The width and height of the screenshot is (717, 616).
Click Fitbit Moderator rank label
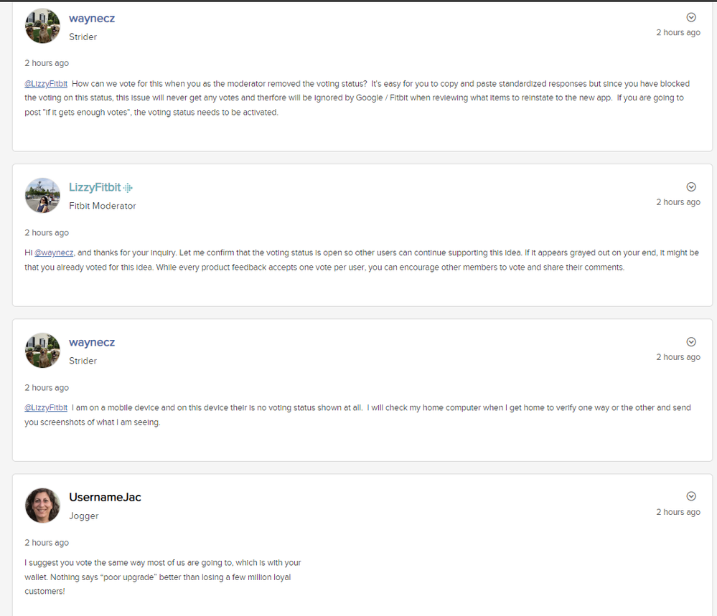(102, 206)
